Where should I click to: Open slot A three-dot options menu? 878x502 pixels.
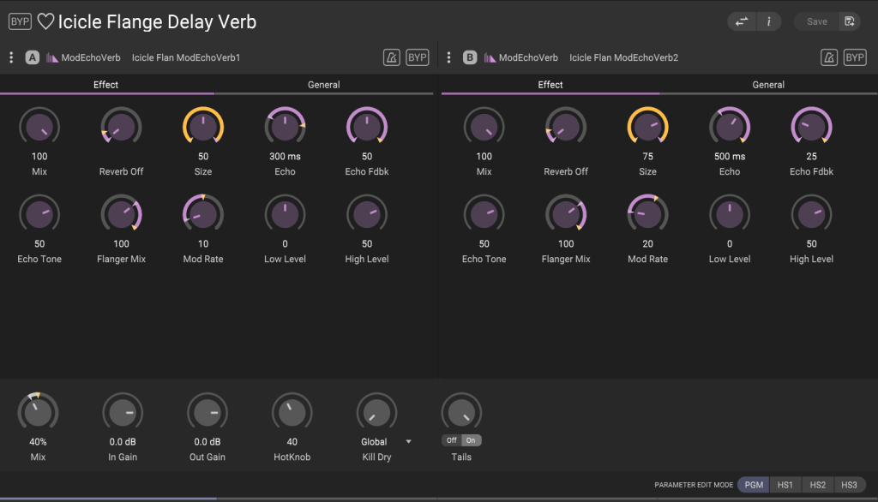pos(11,57)
